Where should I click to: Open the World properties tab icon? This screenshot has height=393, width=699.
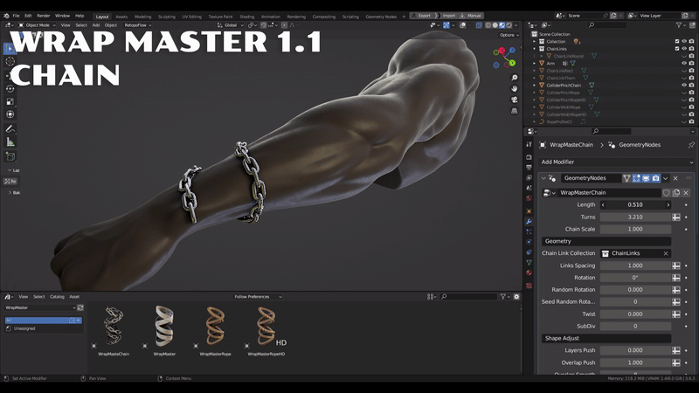[529, 198]
